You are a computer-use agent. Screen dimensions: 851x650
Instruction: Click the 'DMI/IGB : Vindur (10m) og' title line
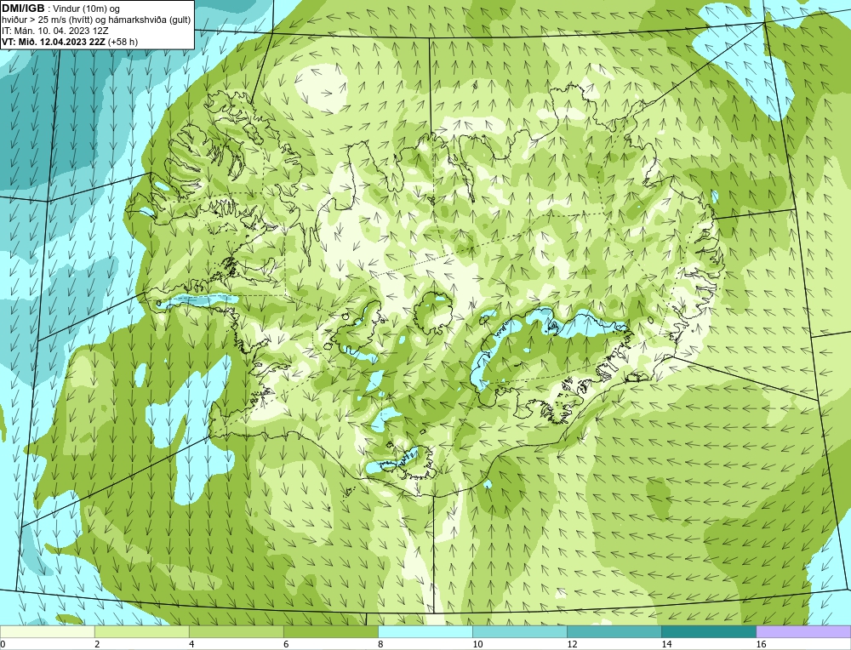[61, 9]
